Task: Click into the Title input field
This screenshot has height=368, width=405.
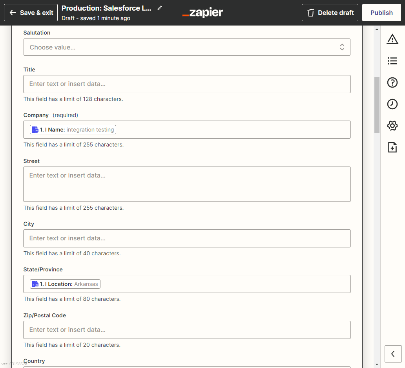Action: pos(187,84)
